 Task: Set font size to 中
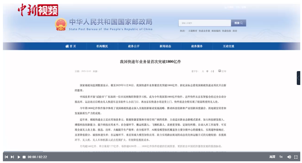pos(207,71)
